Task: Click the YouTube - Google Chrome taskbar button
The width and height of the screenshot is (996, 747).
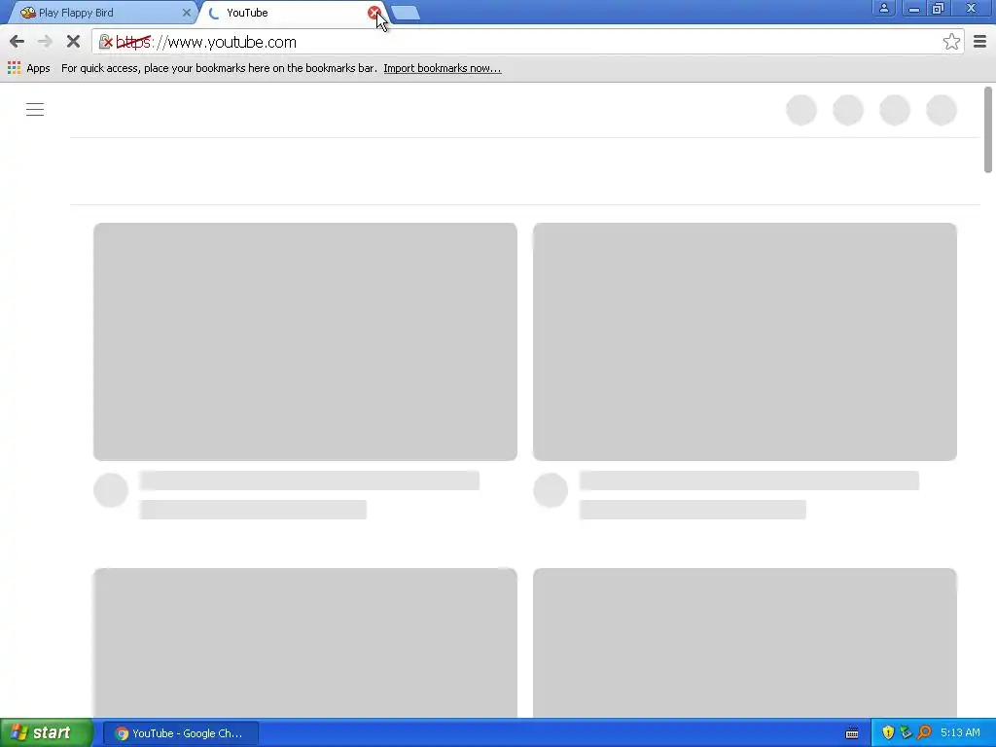Action: point(180,733)
